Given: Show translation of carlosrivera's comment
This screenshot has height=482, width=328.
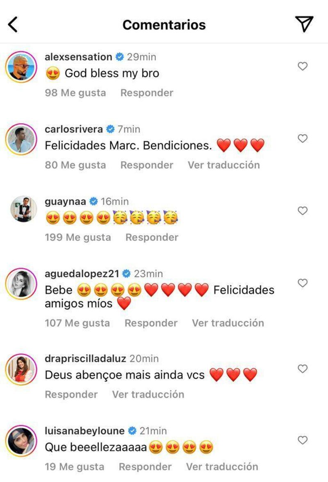Looking at the screenshot, I should point(223,165).
